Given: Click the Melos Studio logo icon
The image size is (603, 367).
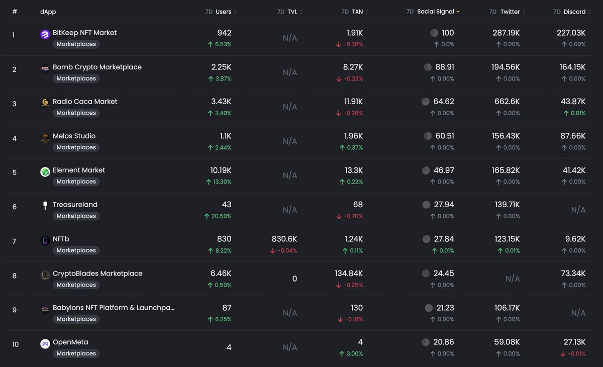Looking at the screenshot, I should (x=45, y=137).
